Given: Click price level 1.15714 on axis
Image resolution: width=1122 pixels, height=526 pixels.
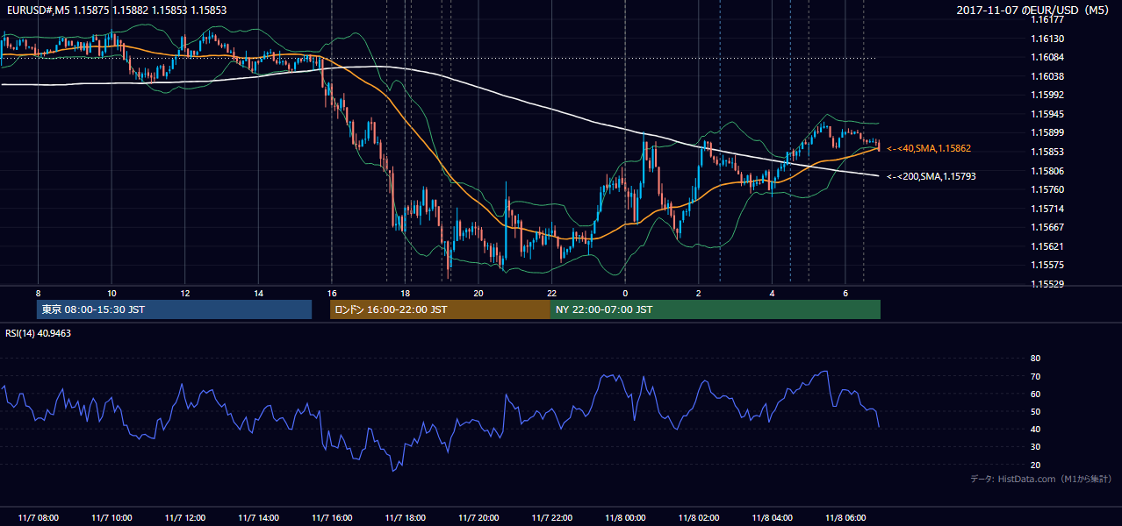Looking at the screenshot, I should point(1047,209).
